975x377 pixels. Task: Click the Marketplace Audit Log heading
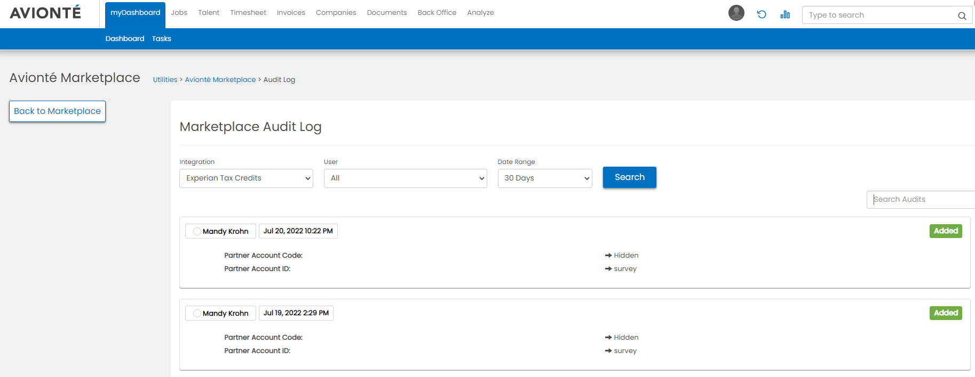[x=250, y=127]
